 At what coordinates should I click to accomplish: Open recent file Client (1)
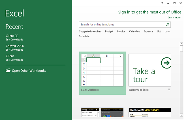point(12,36)
